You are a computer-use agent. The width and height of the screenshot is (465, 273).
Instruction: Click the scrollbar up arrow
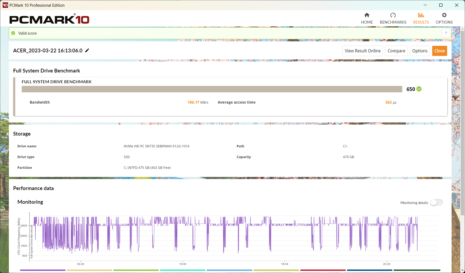pos(463,28)
